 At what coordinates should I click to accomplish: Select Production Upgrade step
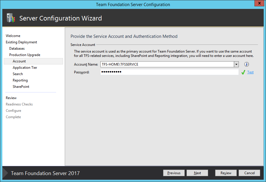(x=25, y=55)
